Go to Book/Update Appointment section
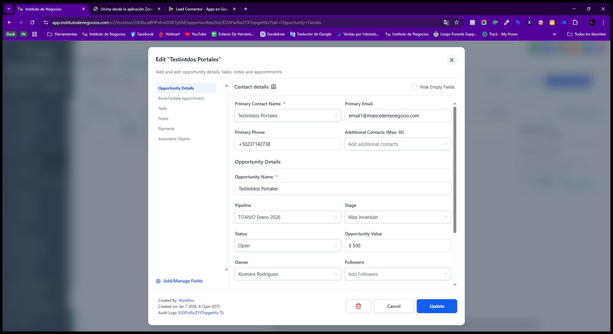 coord(181,98)
